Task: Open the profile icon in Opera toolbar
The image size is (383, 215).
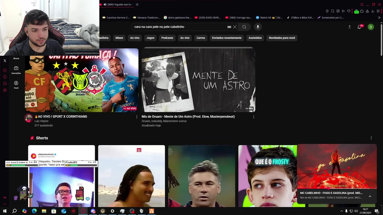Action: click(x=367, y=11)
